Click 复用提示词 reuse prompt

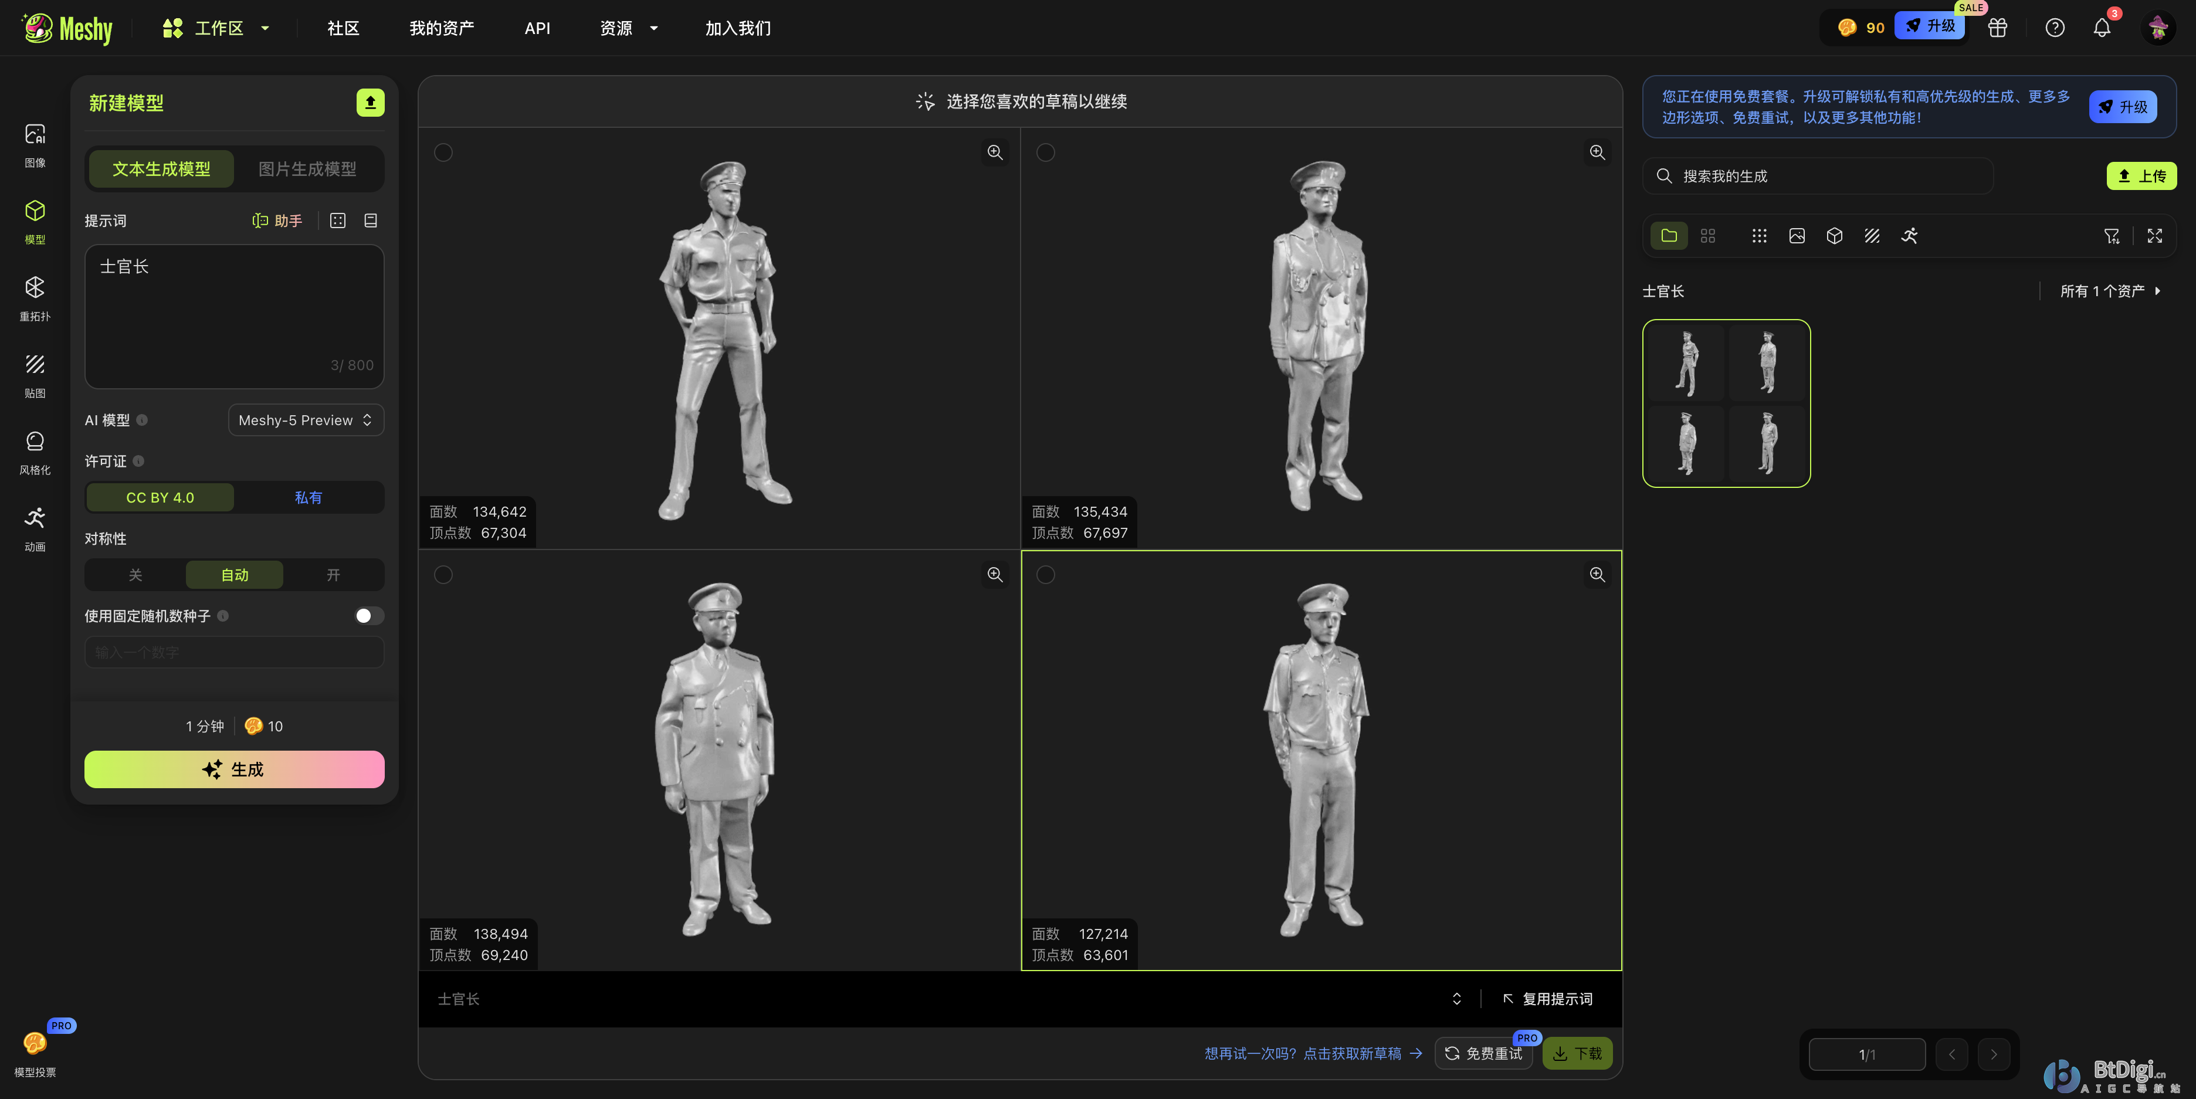pyautogui.click(x=1548, y=998)
